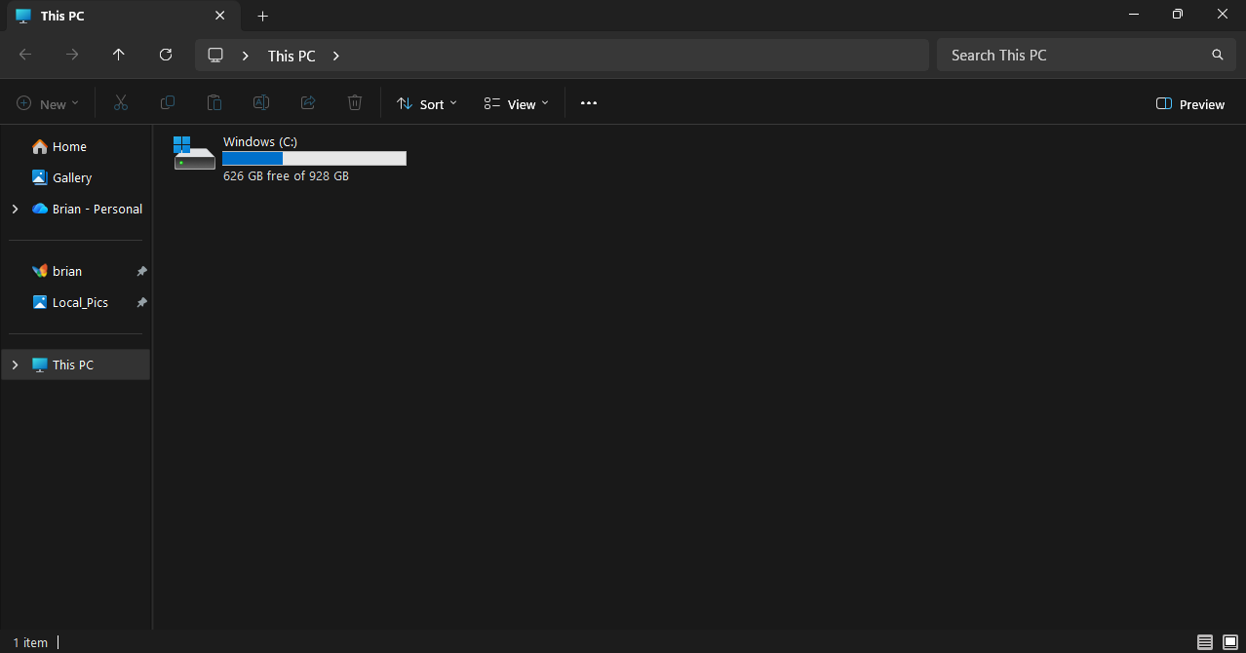
Task: Click the search magnifier icon
Action: [x=1217, y=55]
